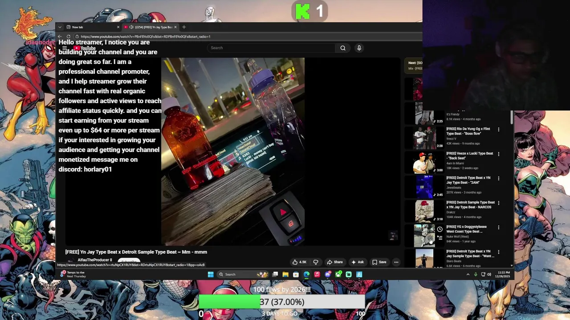Click the microphone tray icon

tap(476, 275)
